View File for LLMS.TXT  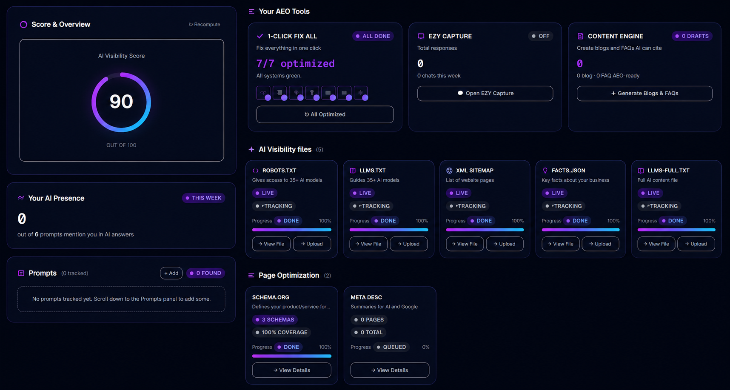click(368, 244)
